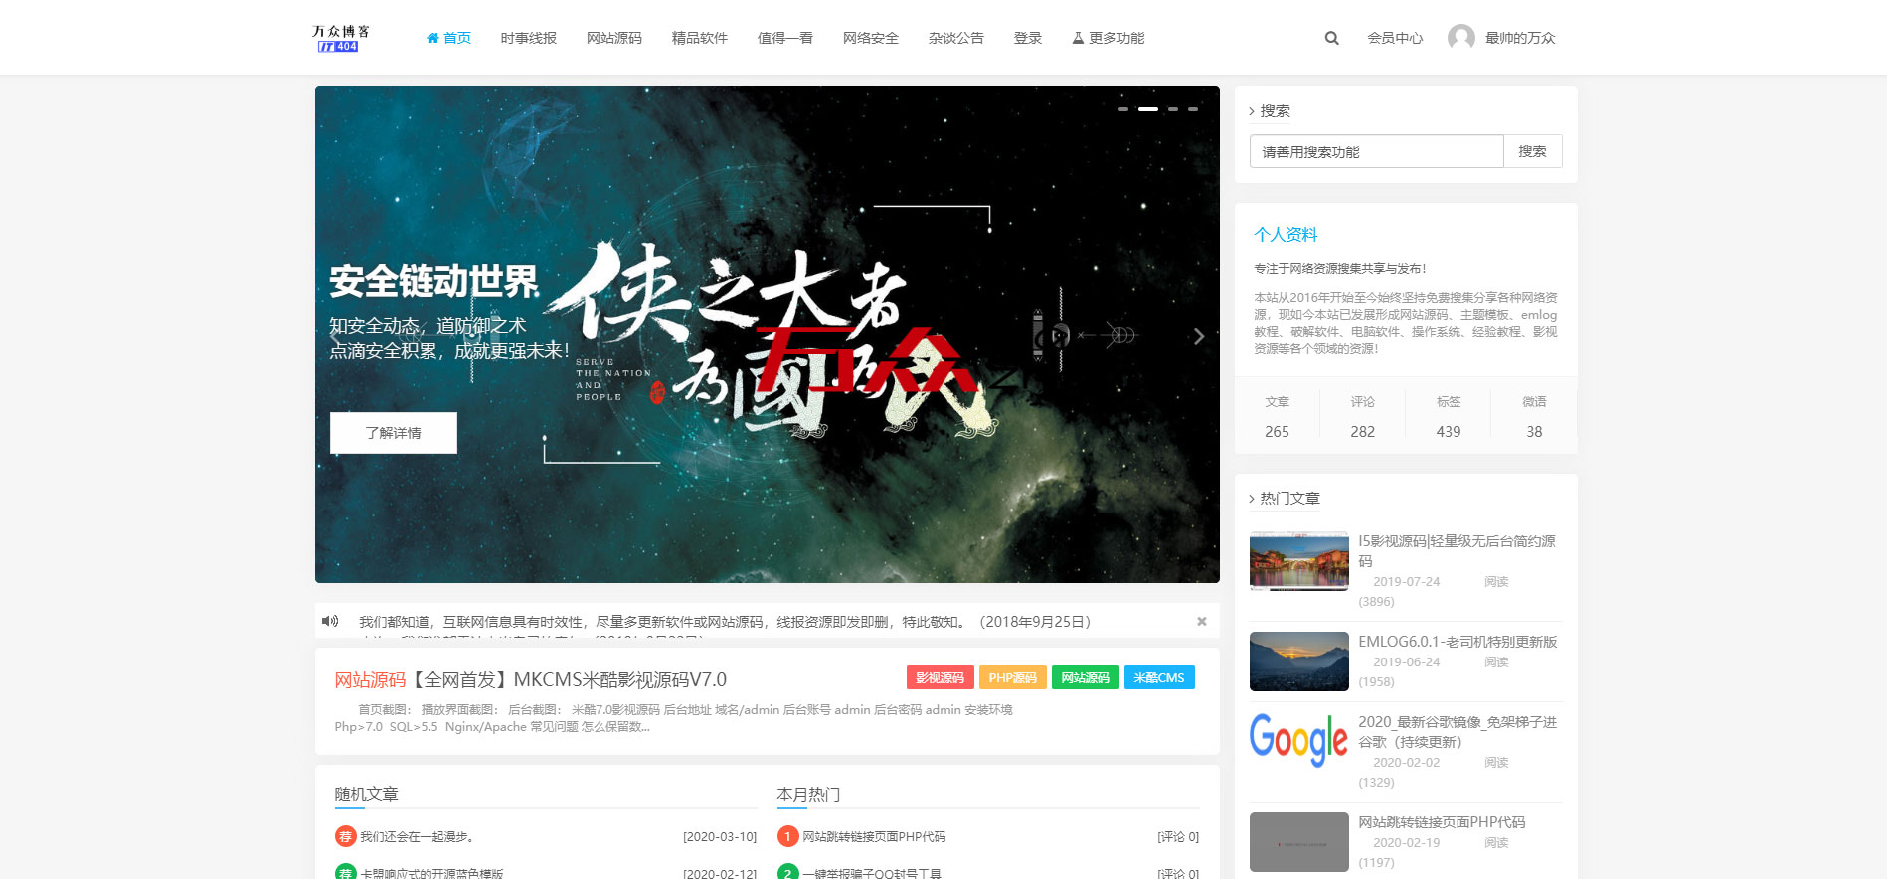The width and height of the screenshot is (1887, 879).
Task: Focus the 请善用搜索功能 search field
Action: pyautogui.click(x=1376, y=152)
